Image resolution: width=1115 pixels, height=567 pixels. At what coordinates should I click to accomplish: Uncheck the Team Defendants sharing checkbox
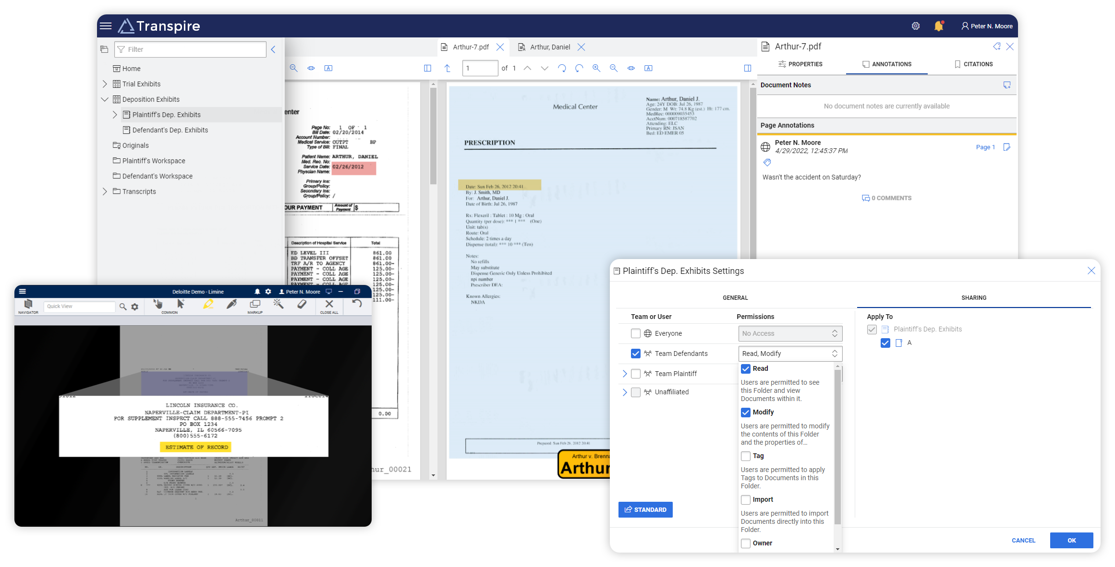pos(636,354)
